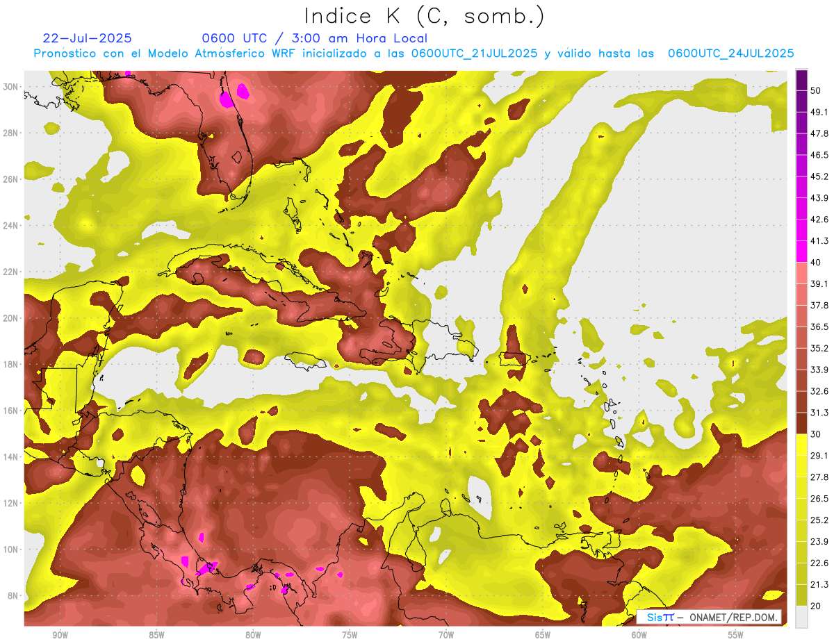The height and width of the screenshot is (644, 834).
Task: Click the color bar value 29.1
Action: tap(819, 456)
